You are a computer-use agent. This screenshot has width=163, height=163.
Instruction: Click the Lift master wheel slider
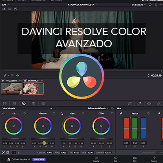pyautogui.click(x=13, y=139)
